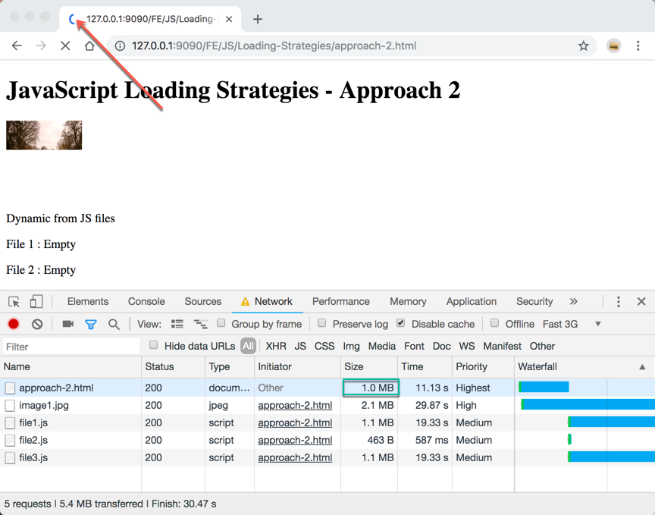The height and width of the screenshot is (515, 655).
Task: Open the burger profile avatar
Action: [613, 46]
